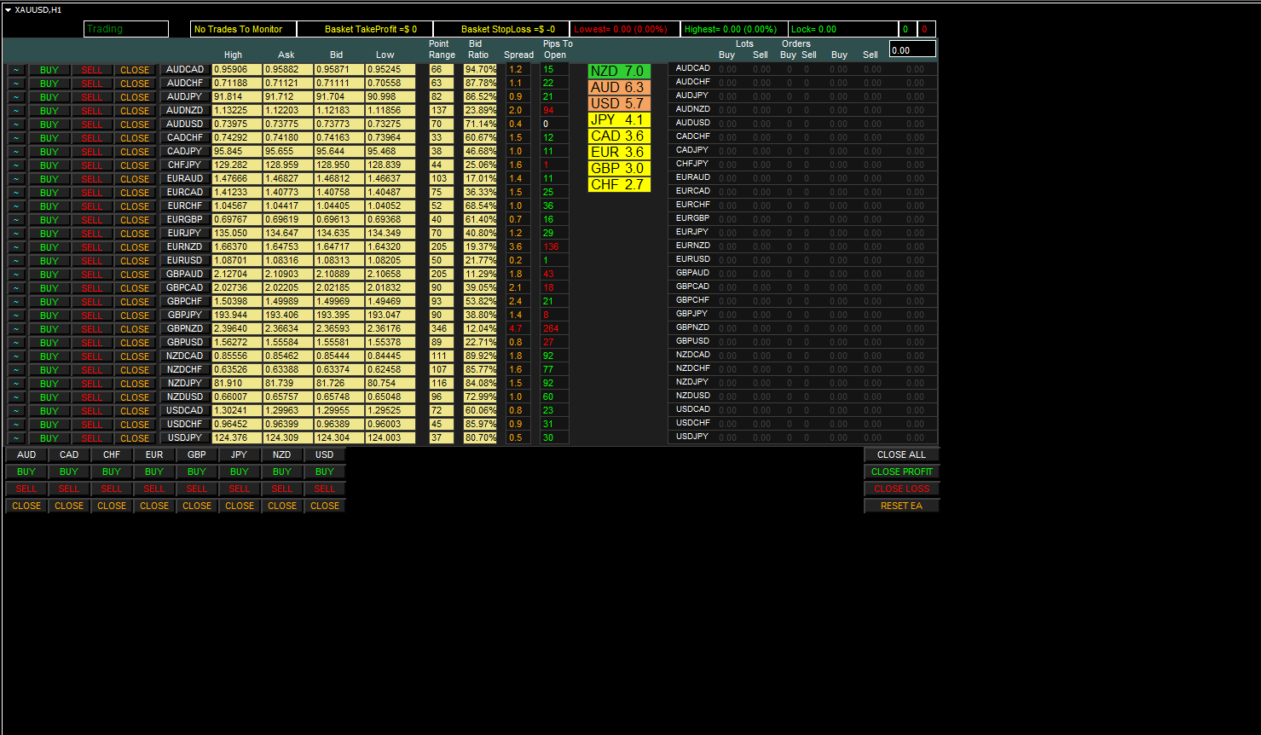Click the ~ button in the EURAUD row
The image size is (1261, 735).
click(x=16, y=179)
